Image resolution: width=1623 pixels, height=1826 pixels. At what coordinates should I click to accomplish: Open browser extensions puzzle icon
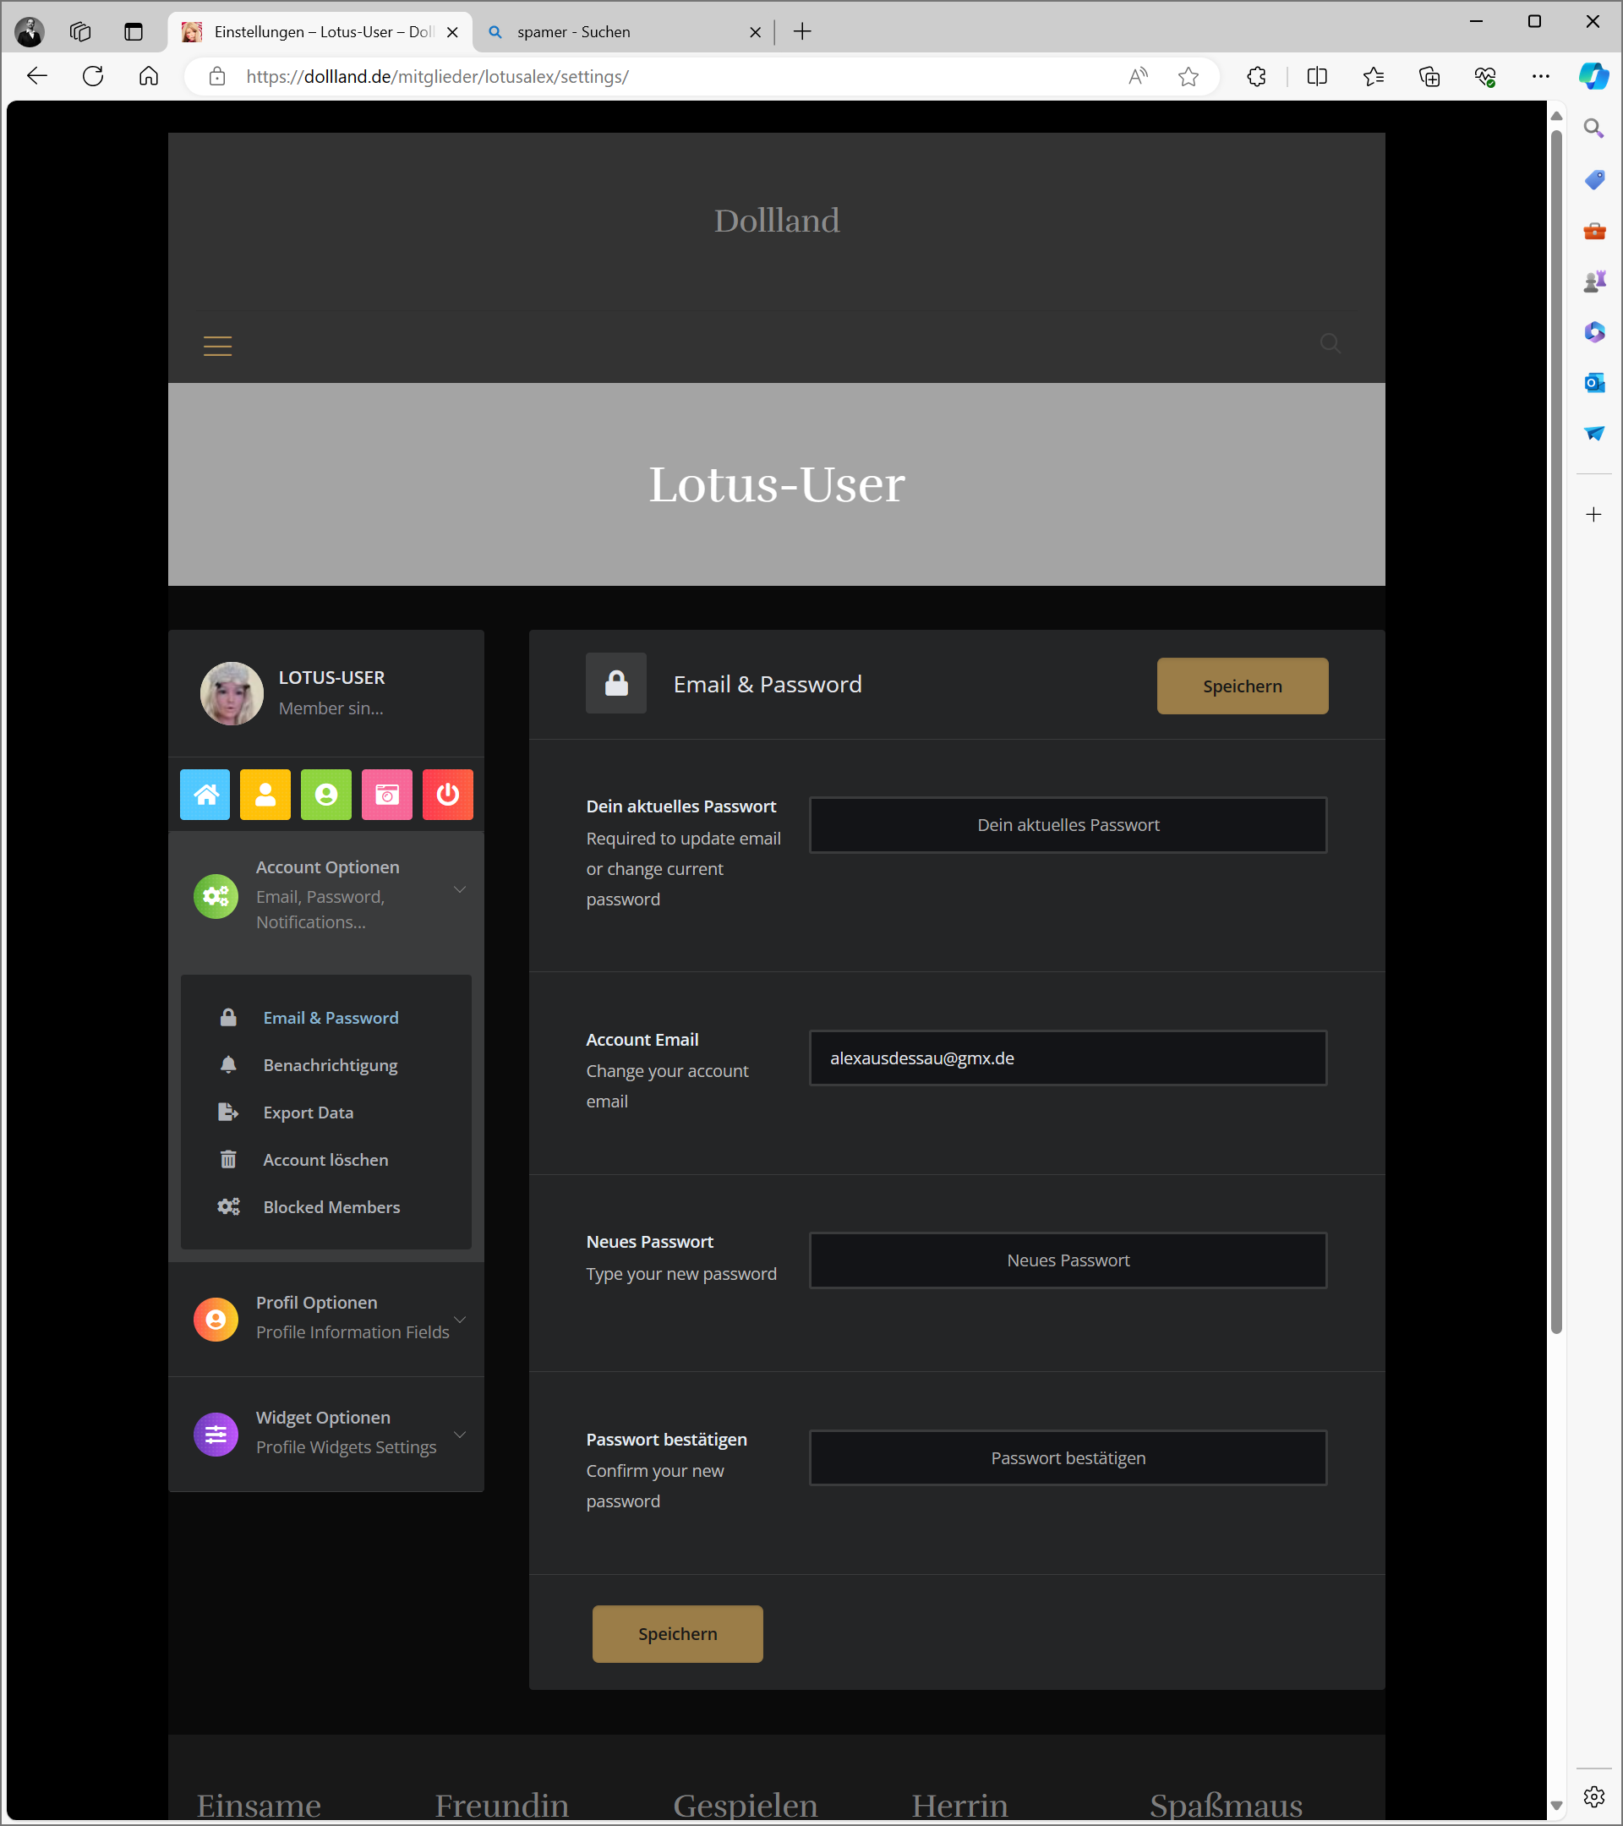[x=1256, y=77]
